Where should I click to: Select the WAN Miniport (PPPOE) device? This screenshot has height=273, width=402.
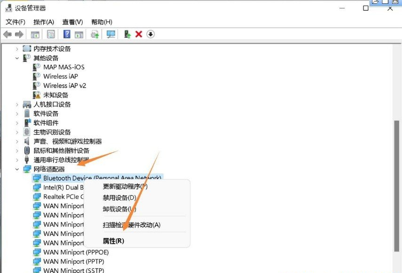click(x=76, y=252)
